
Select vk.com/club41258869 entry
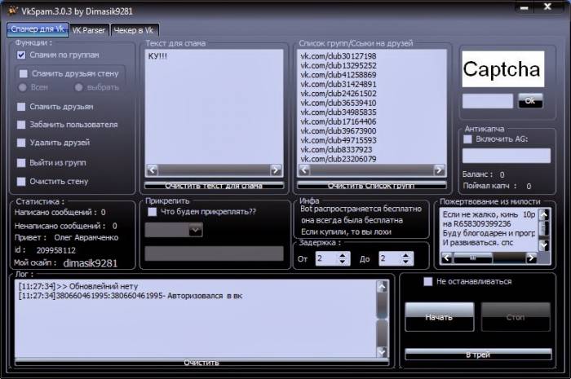click(x=339, y=75)
